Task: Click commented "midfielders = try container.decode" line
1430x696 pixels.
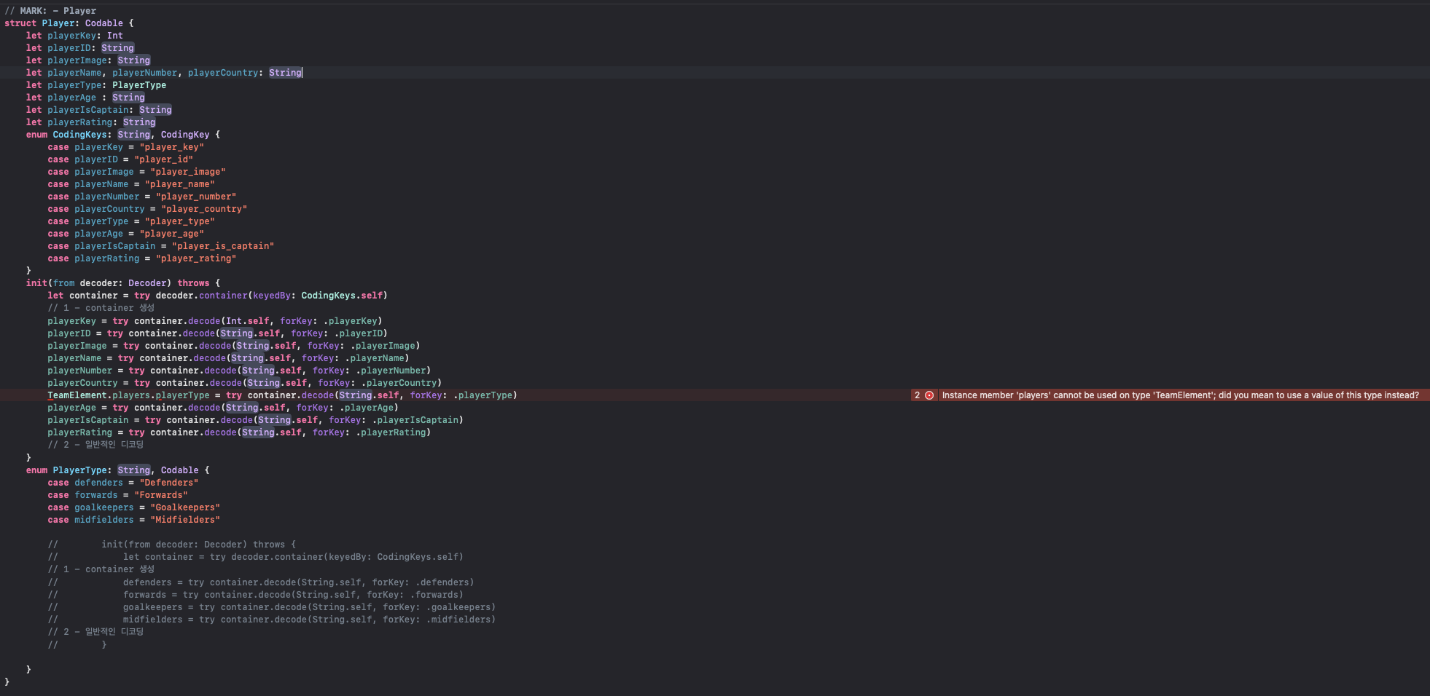Action: pyautogui.click(x=309, y=620)
